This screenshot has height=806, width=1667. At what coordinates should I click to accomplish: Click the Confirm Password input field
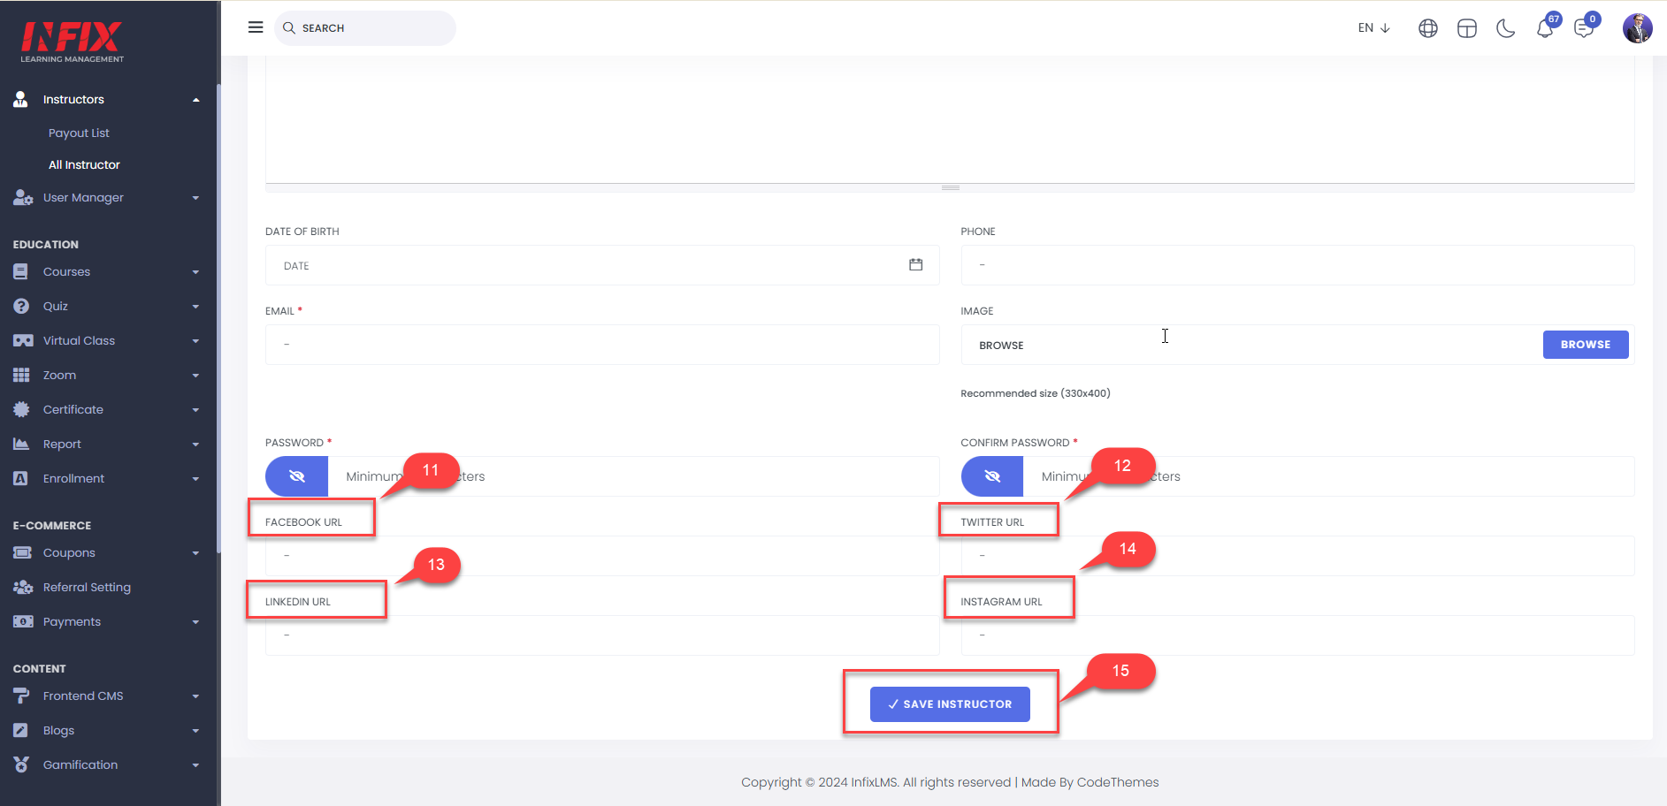coord(1329,476)
